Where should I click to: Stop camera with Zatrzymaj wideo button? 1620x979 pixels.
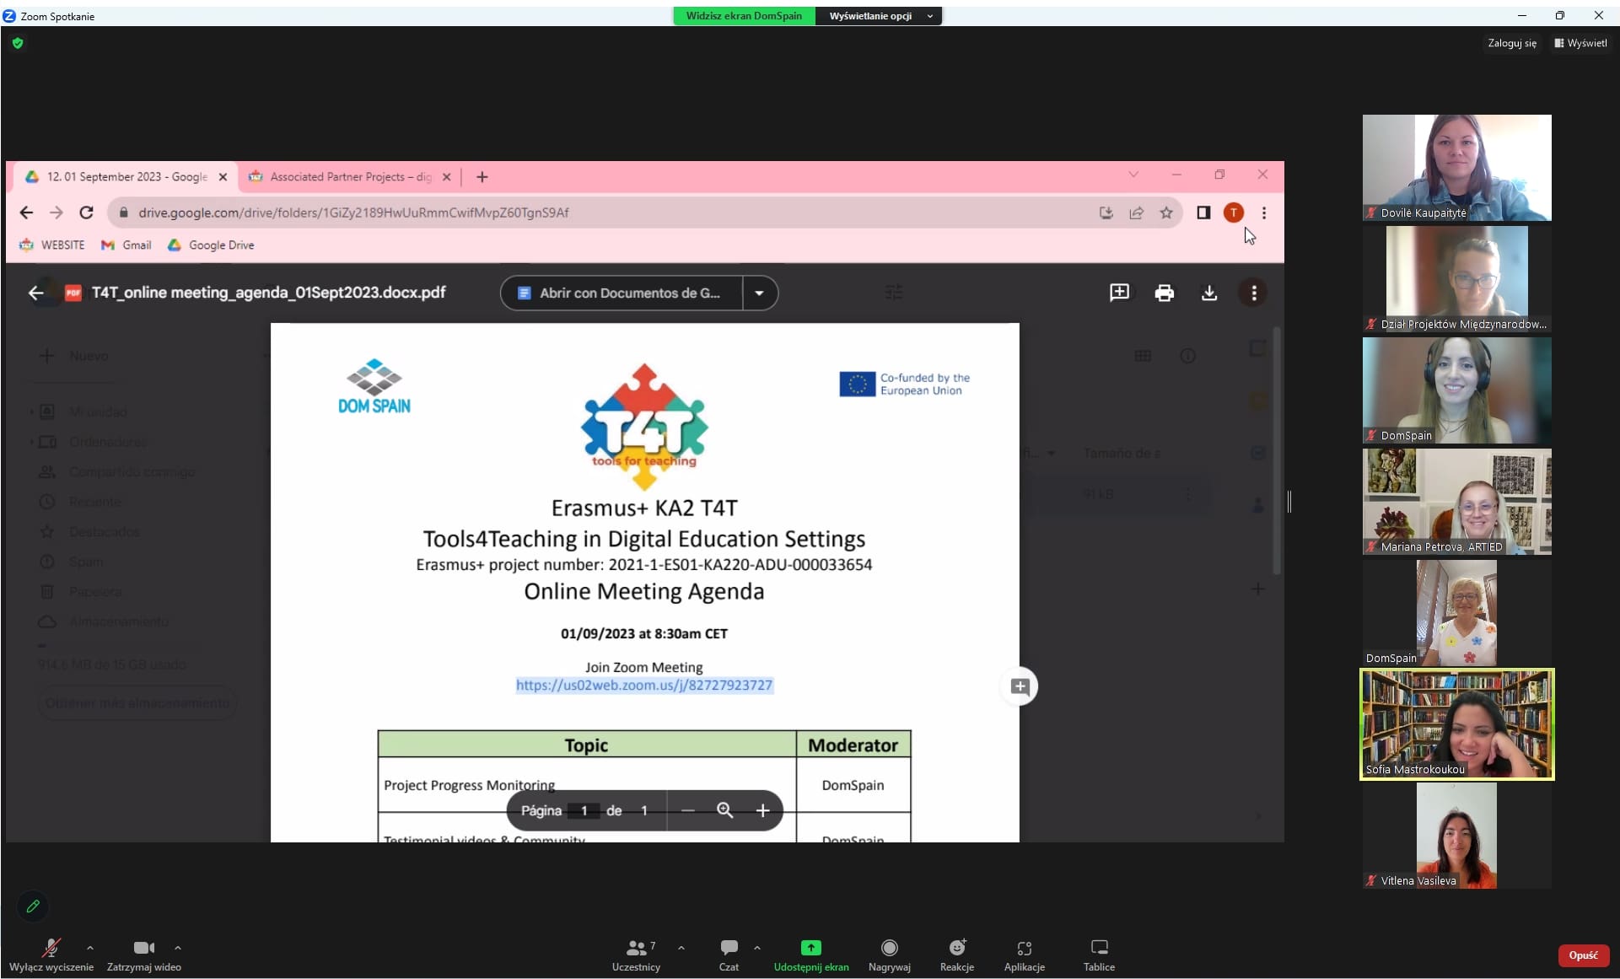144,954
